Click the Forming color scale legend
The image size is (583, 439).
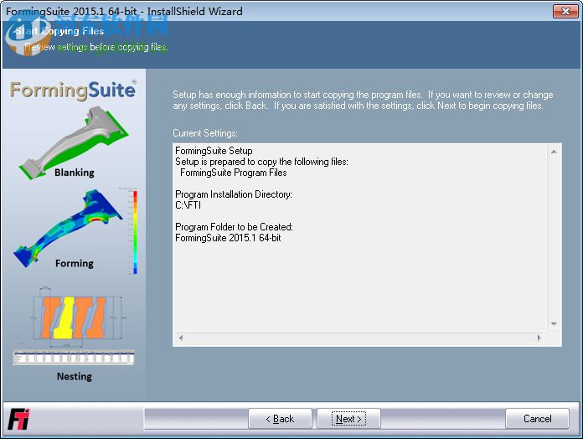tap(135, 232)
